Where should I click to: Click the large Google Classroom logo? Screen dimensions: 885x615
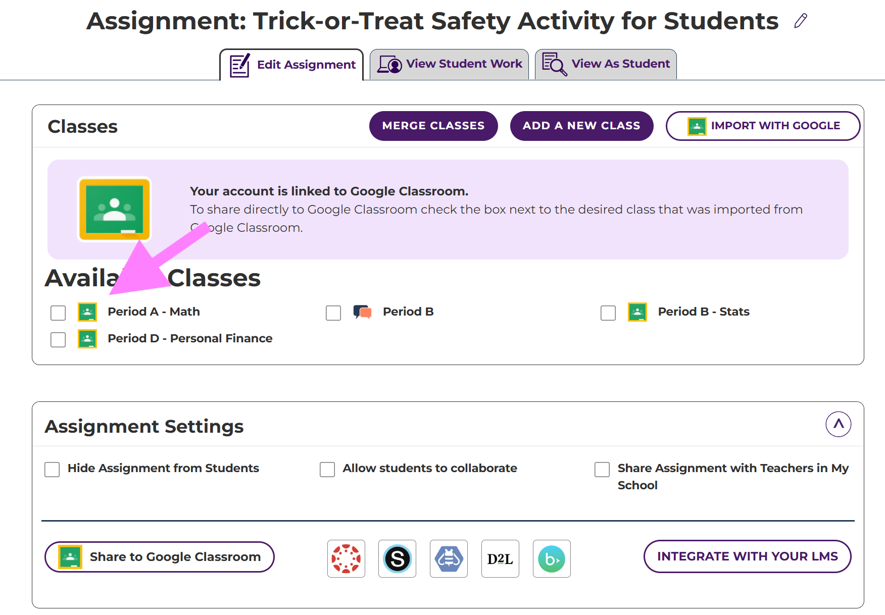pyautogui.click(x=114, y=209)
